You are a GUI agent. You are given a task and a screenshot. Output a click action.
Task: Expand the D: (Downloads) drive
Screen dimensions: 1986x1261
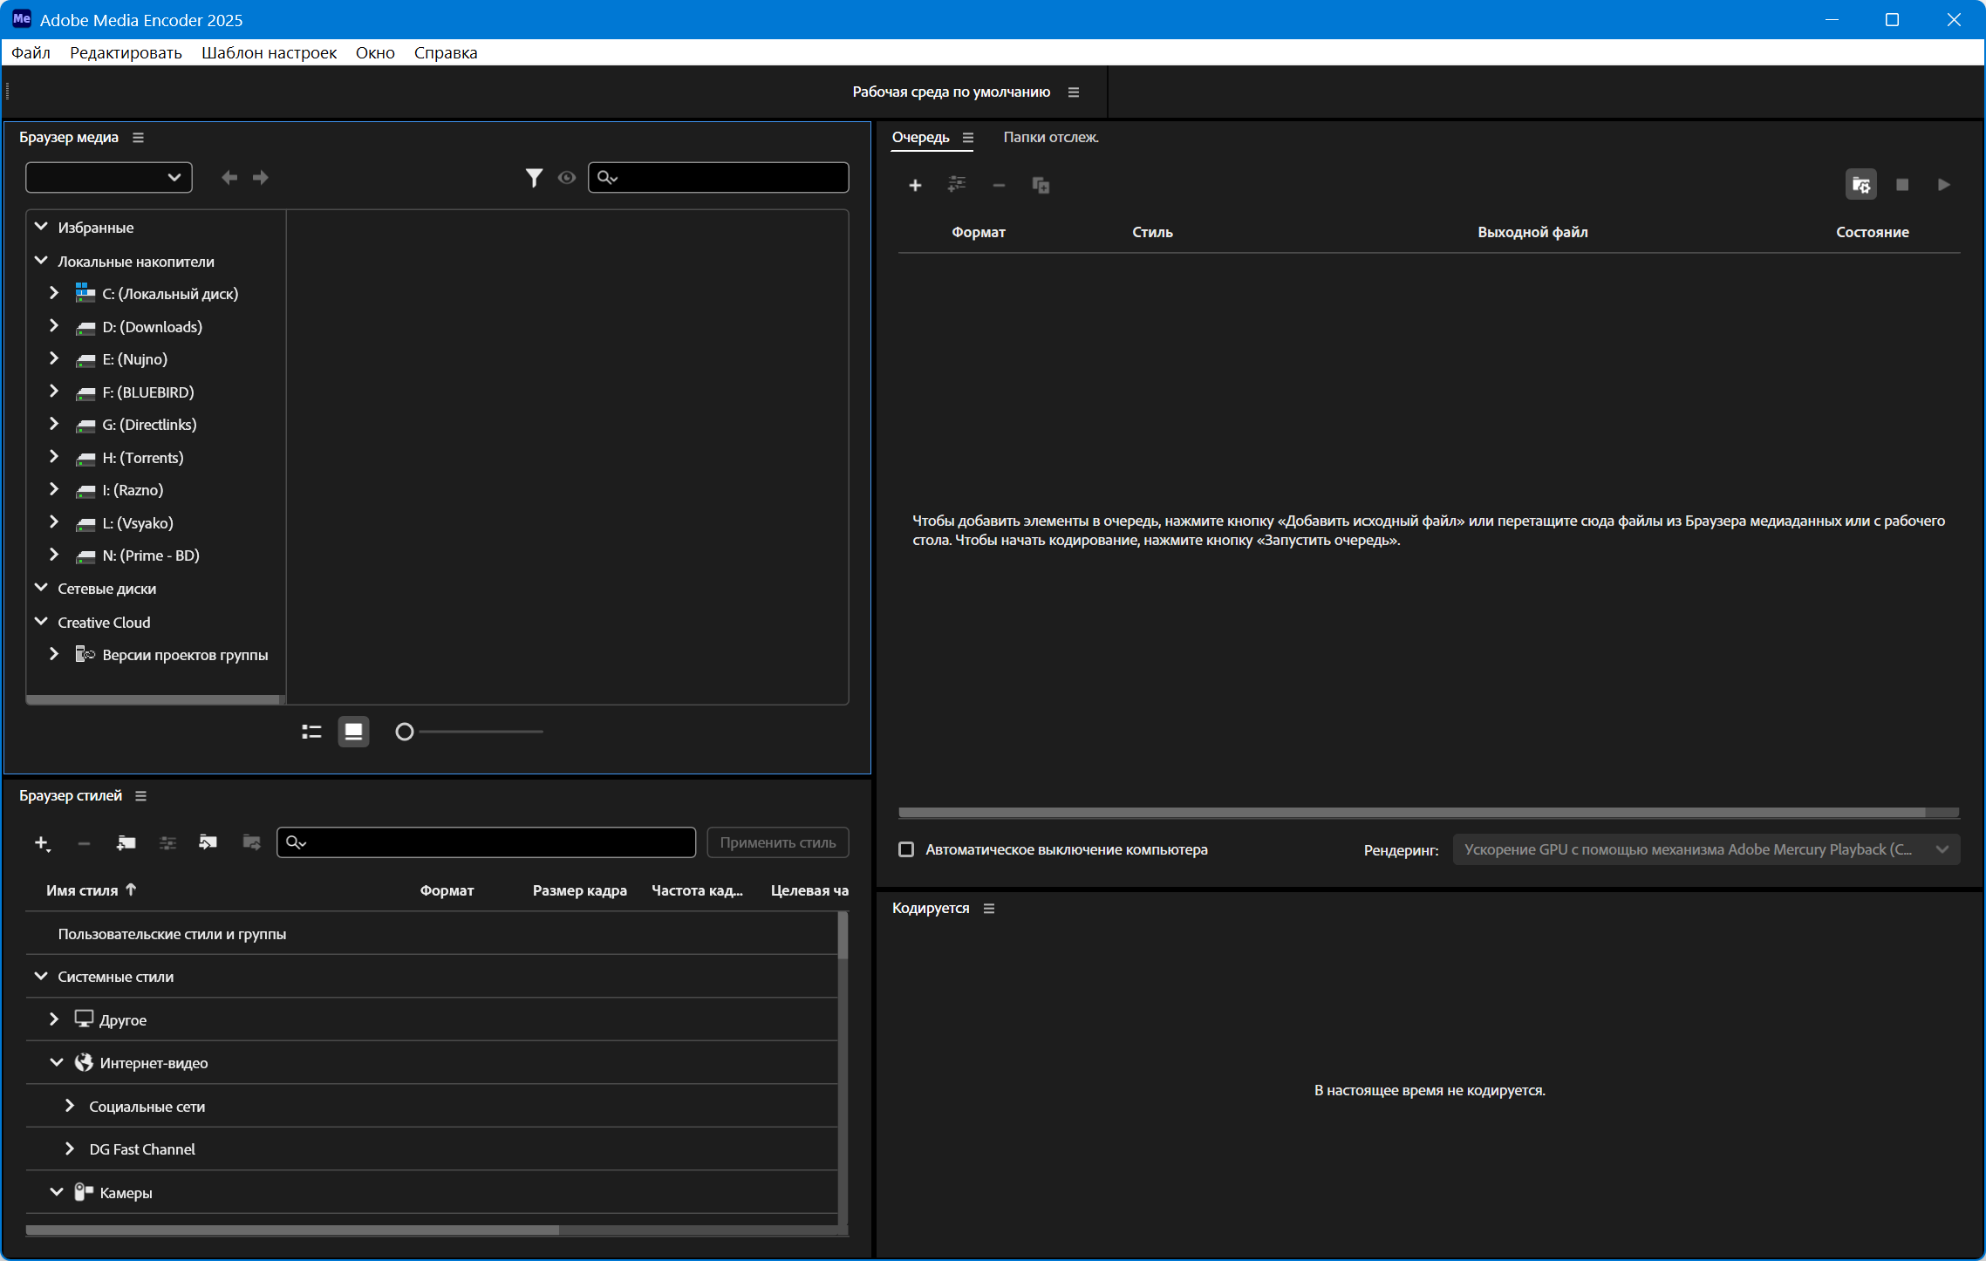[54, 326]
